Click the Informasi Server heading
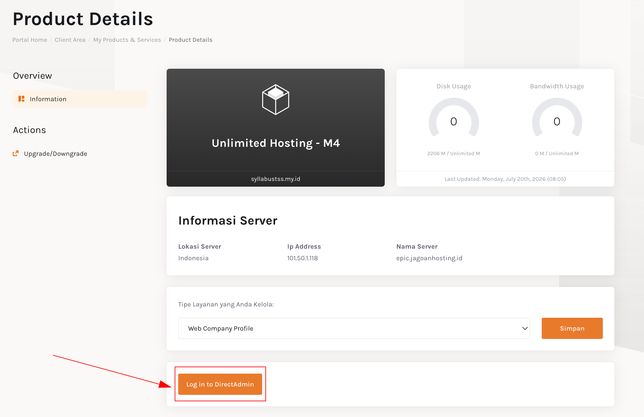The height and width of the screenshot is (417, 644). click(x=228, y=221)
